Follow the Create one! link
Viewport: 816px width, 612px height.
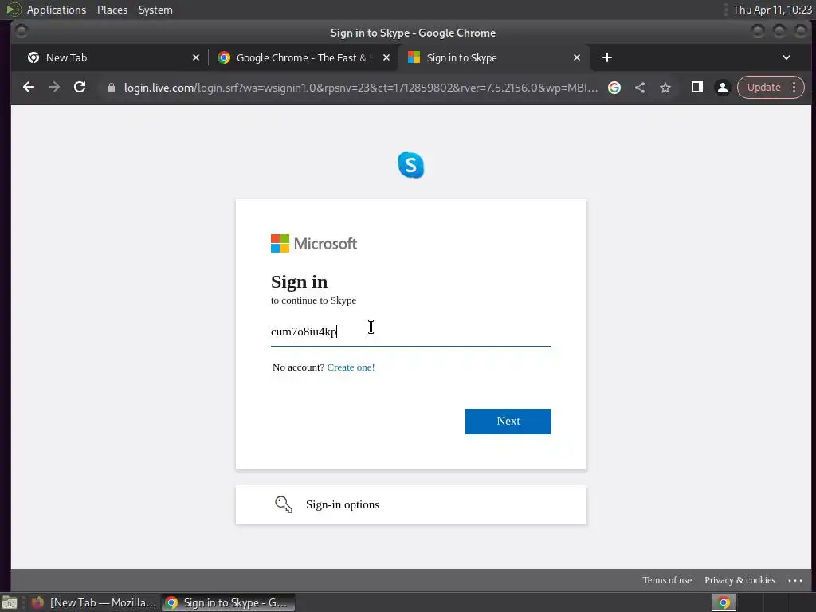(x=351, y=367)
